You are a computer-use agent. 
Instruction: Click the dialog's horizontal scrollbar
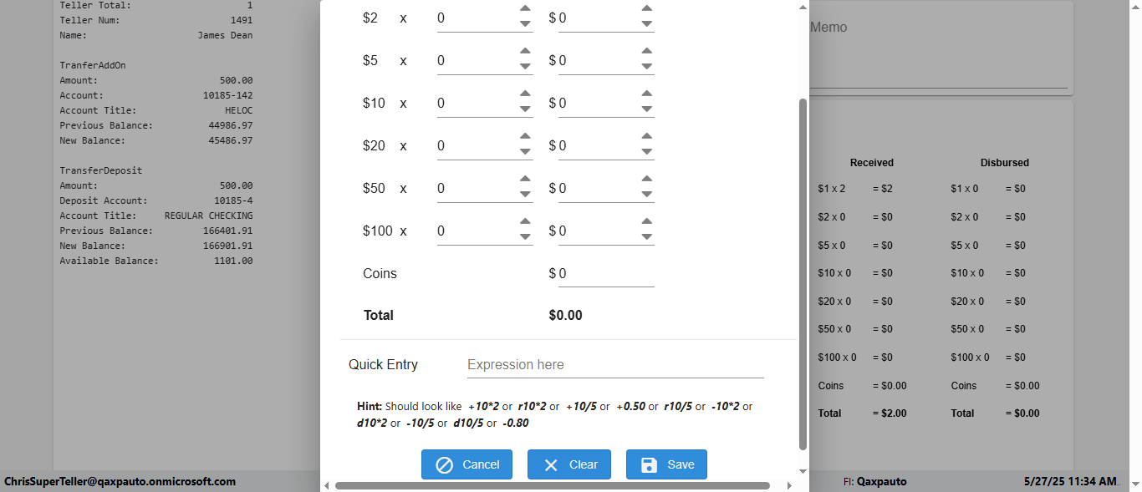pos(552,485)
